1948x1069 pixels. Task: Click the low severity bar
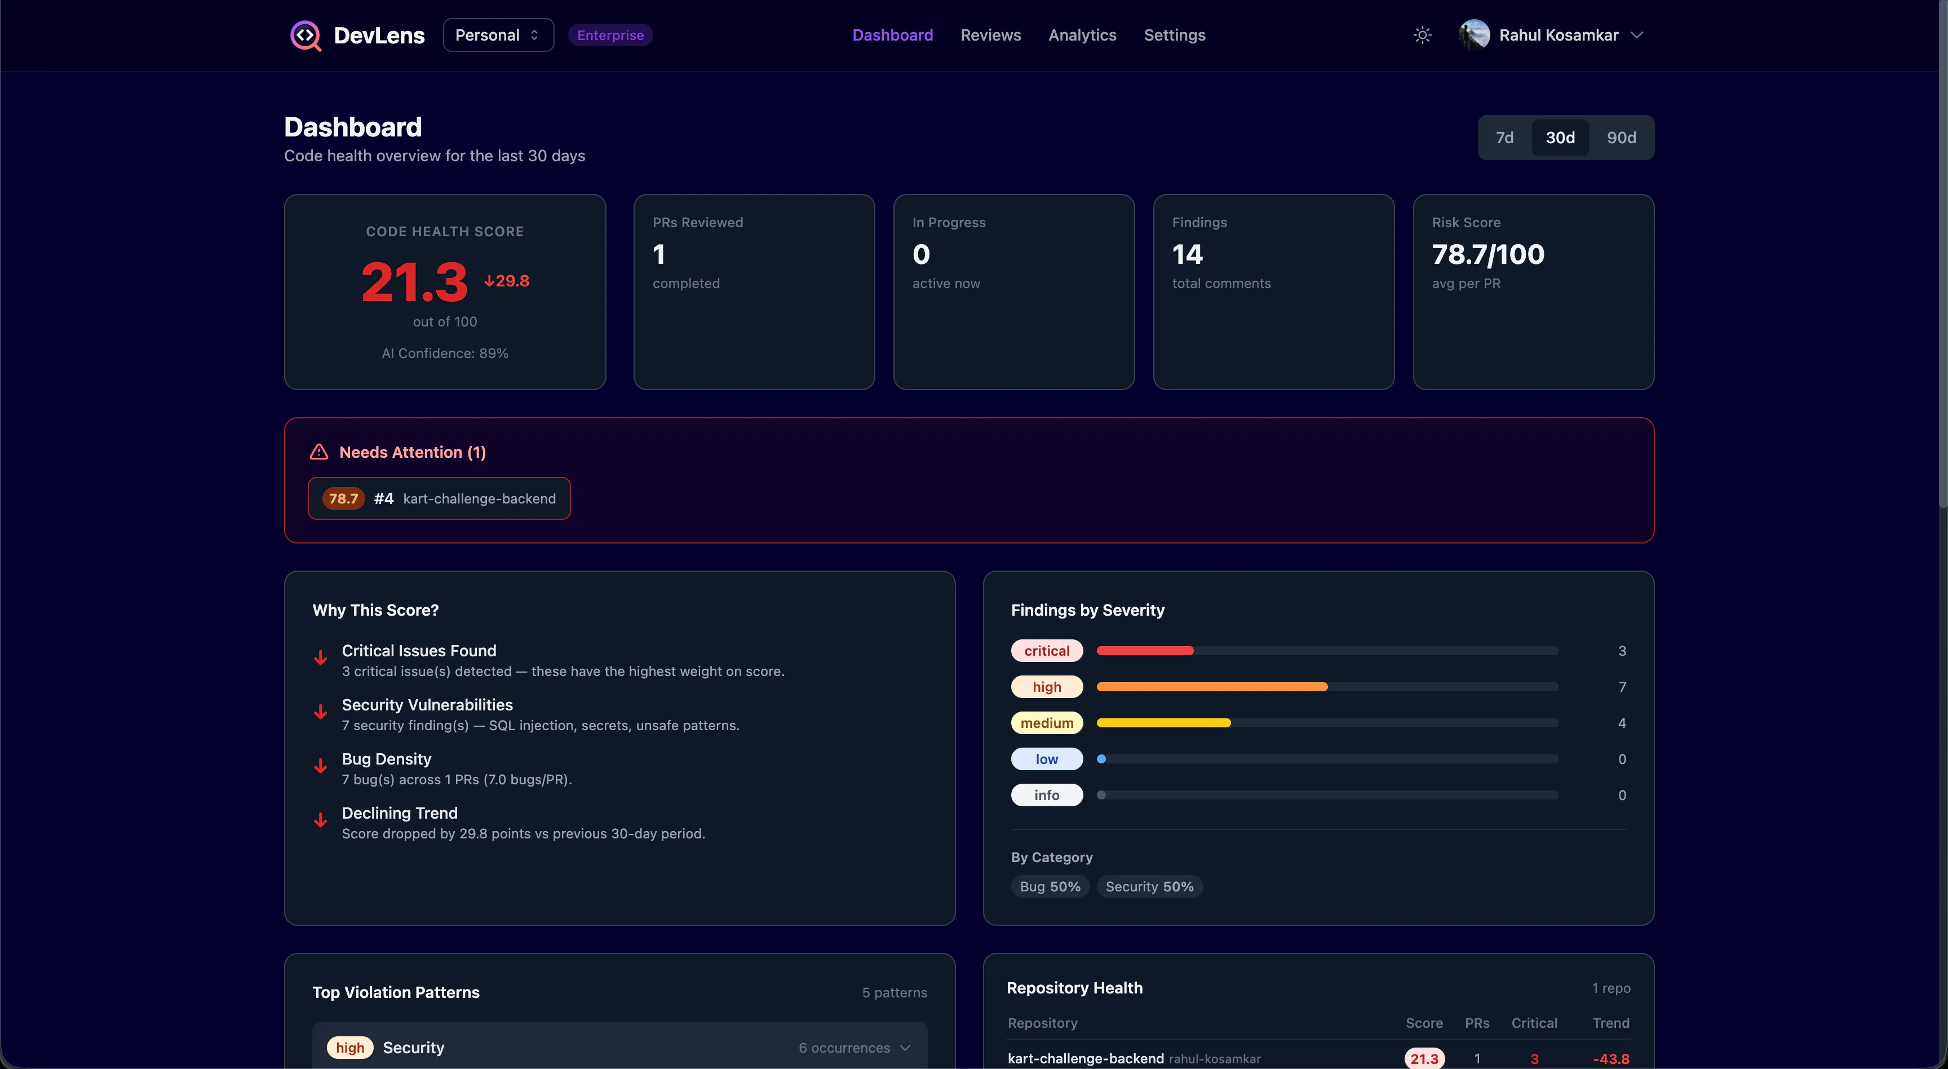1327,759
